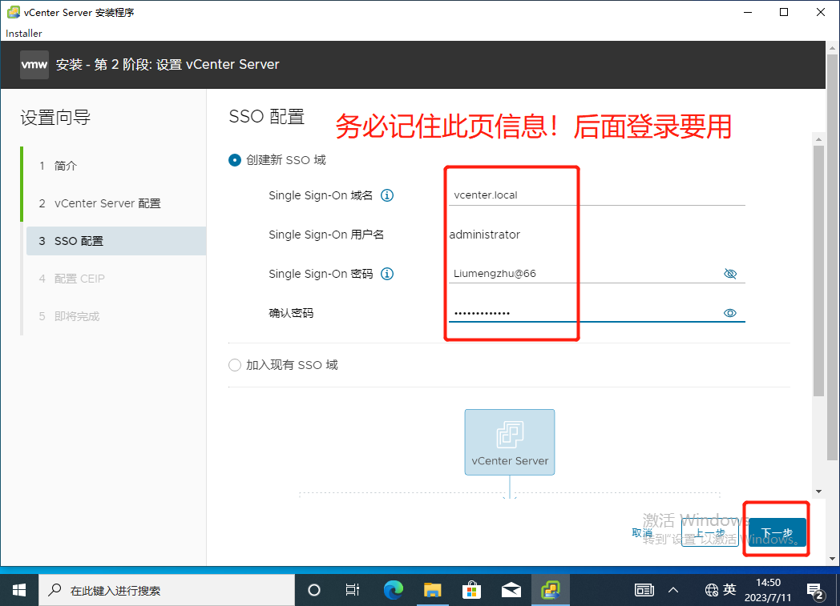Minimize the vCenter Server installer window

click(748, 12)
